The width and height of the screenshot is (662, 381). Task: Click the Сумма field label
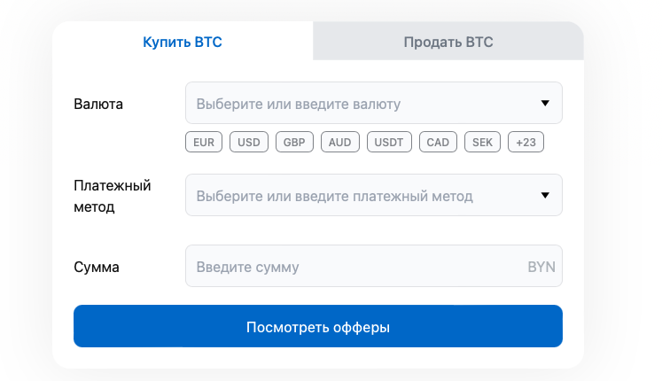pos(97,267)
